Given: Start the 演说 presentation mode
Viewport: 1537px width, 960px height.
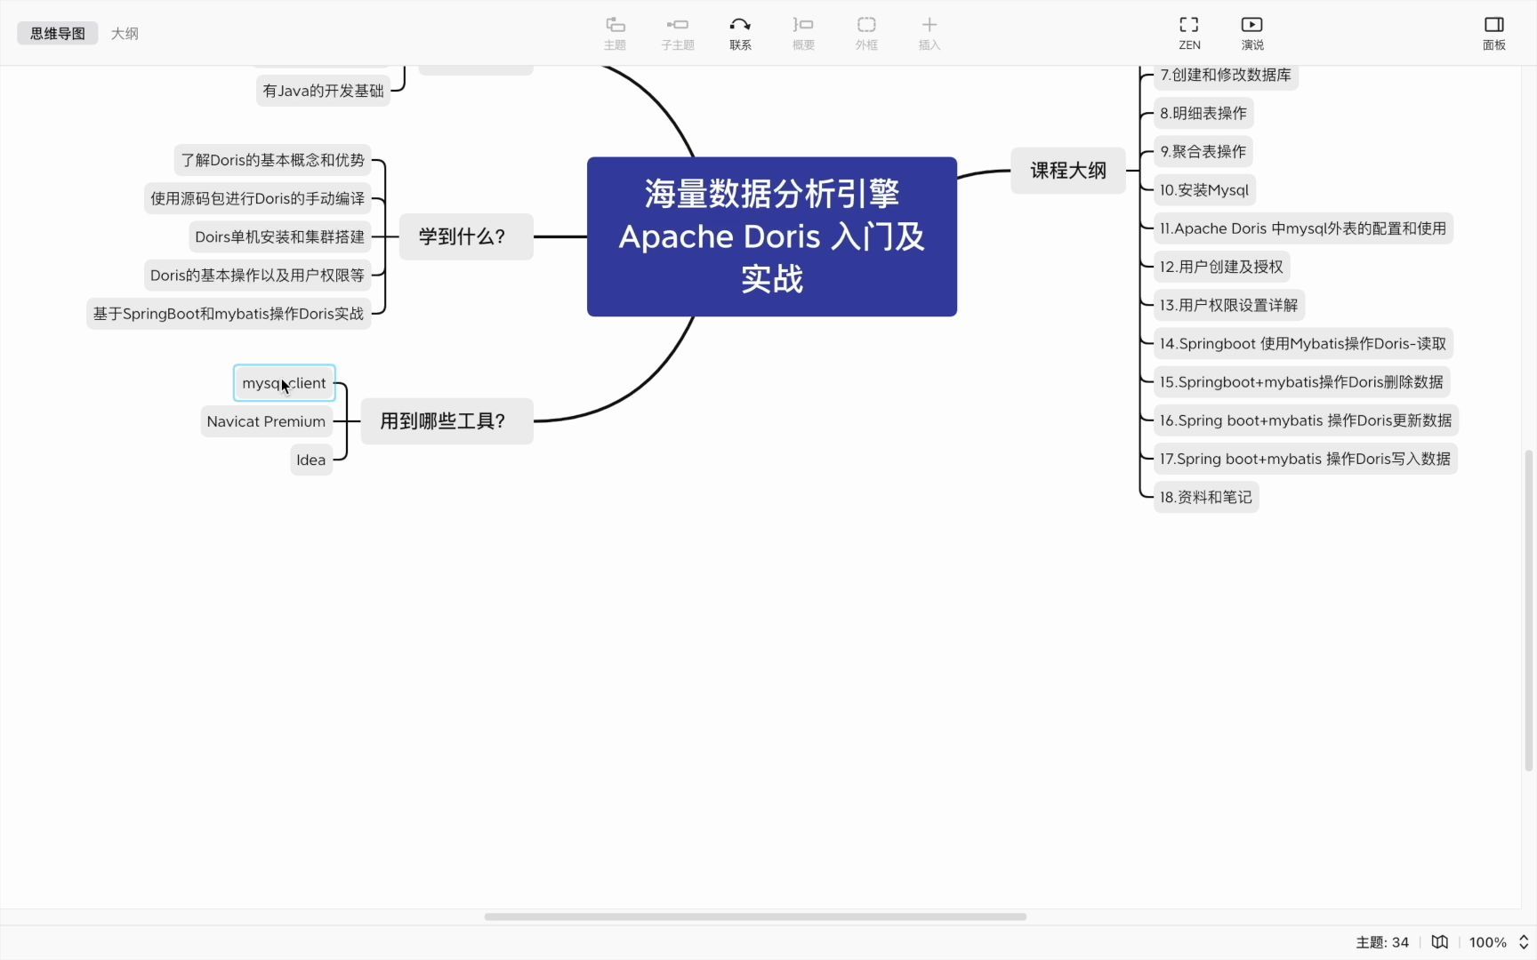Looking at the screenshot, I should 1251,33.
